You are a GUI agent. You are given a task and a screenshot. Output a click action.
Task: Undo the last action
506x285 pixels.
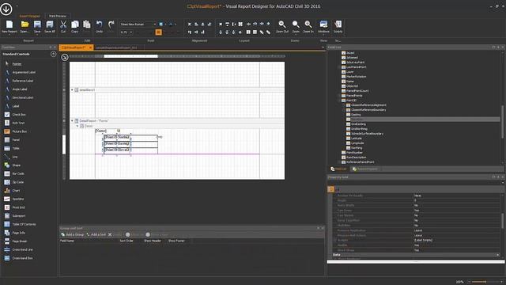pyautogui.click(x=99, y=26)
